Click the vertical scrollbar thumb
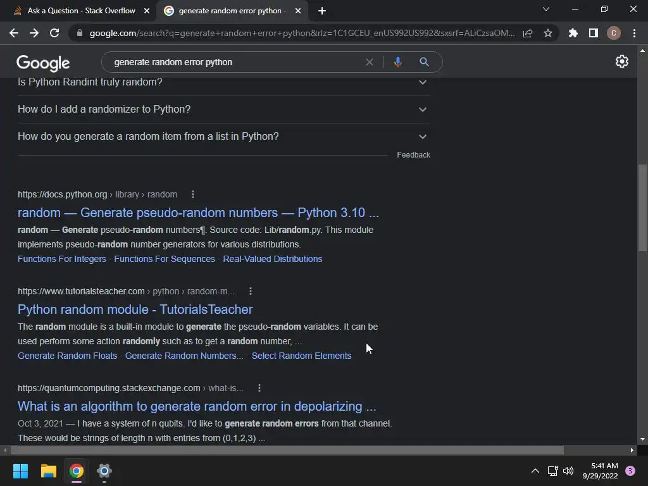Image resolution: width=648 pixels, height=486 pixels. (642, 208)
